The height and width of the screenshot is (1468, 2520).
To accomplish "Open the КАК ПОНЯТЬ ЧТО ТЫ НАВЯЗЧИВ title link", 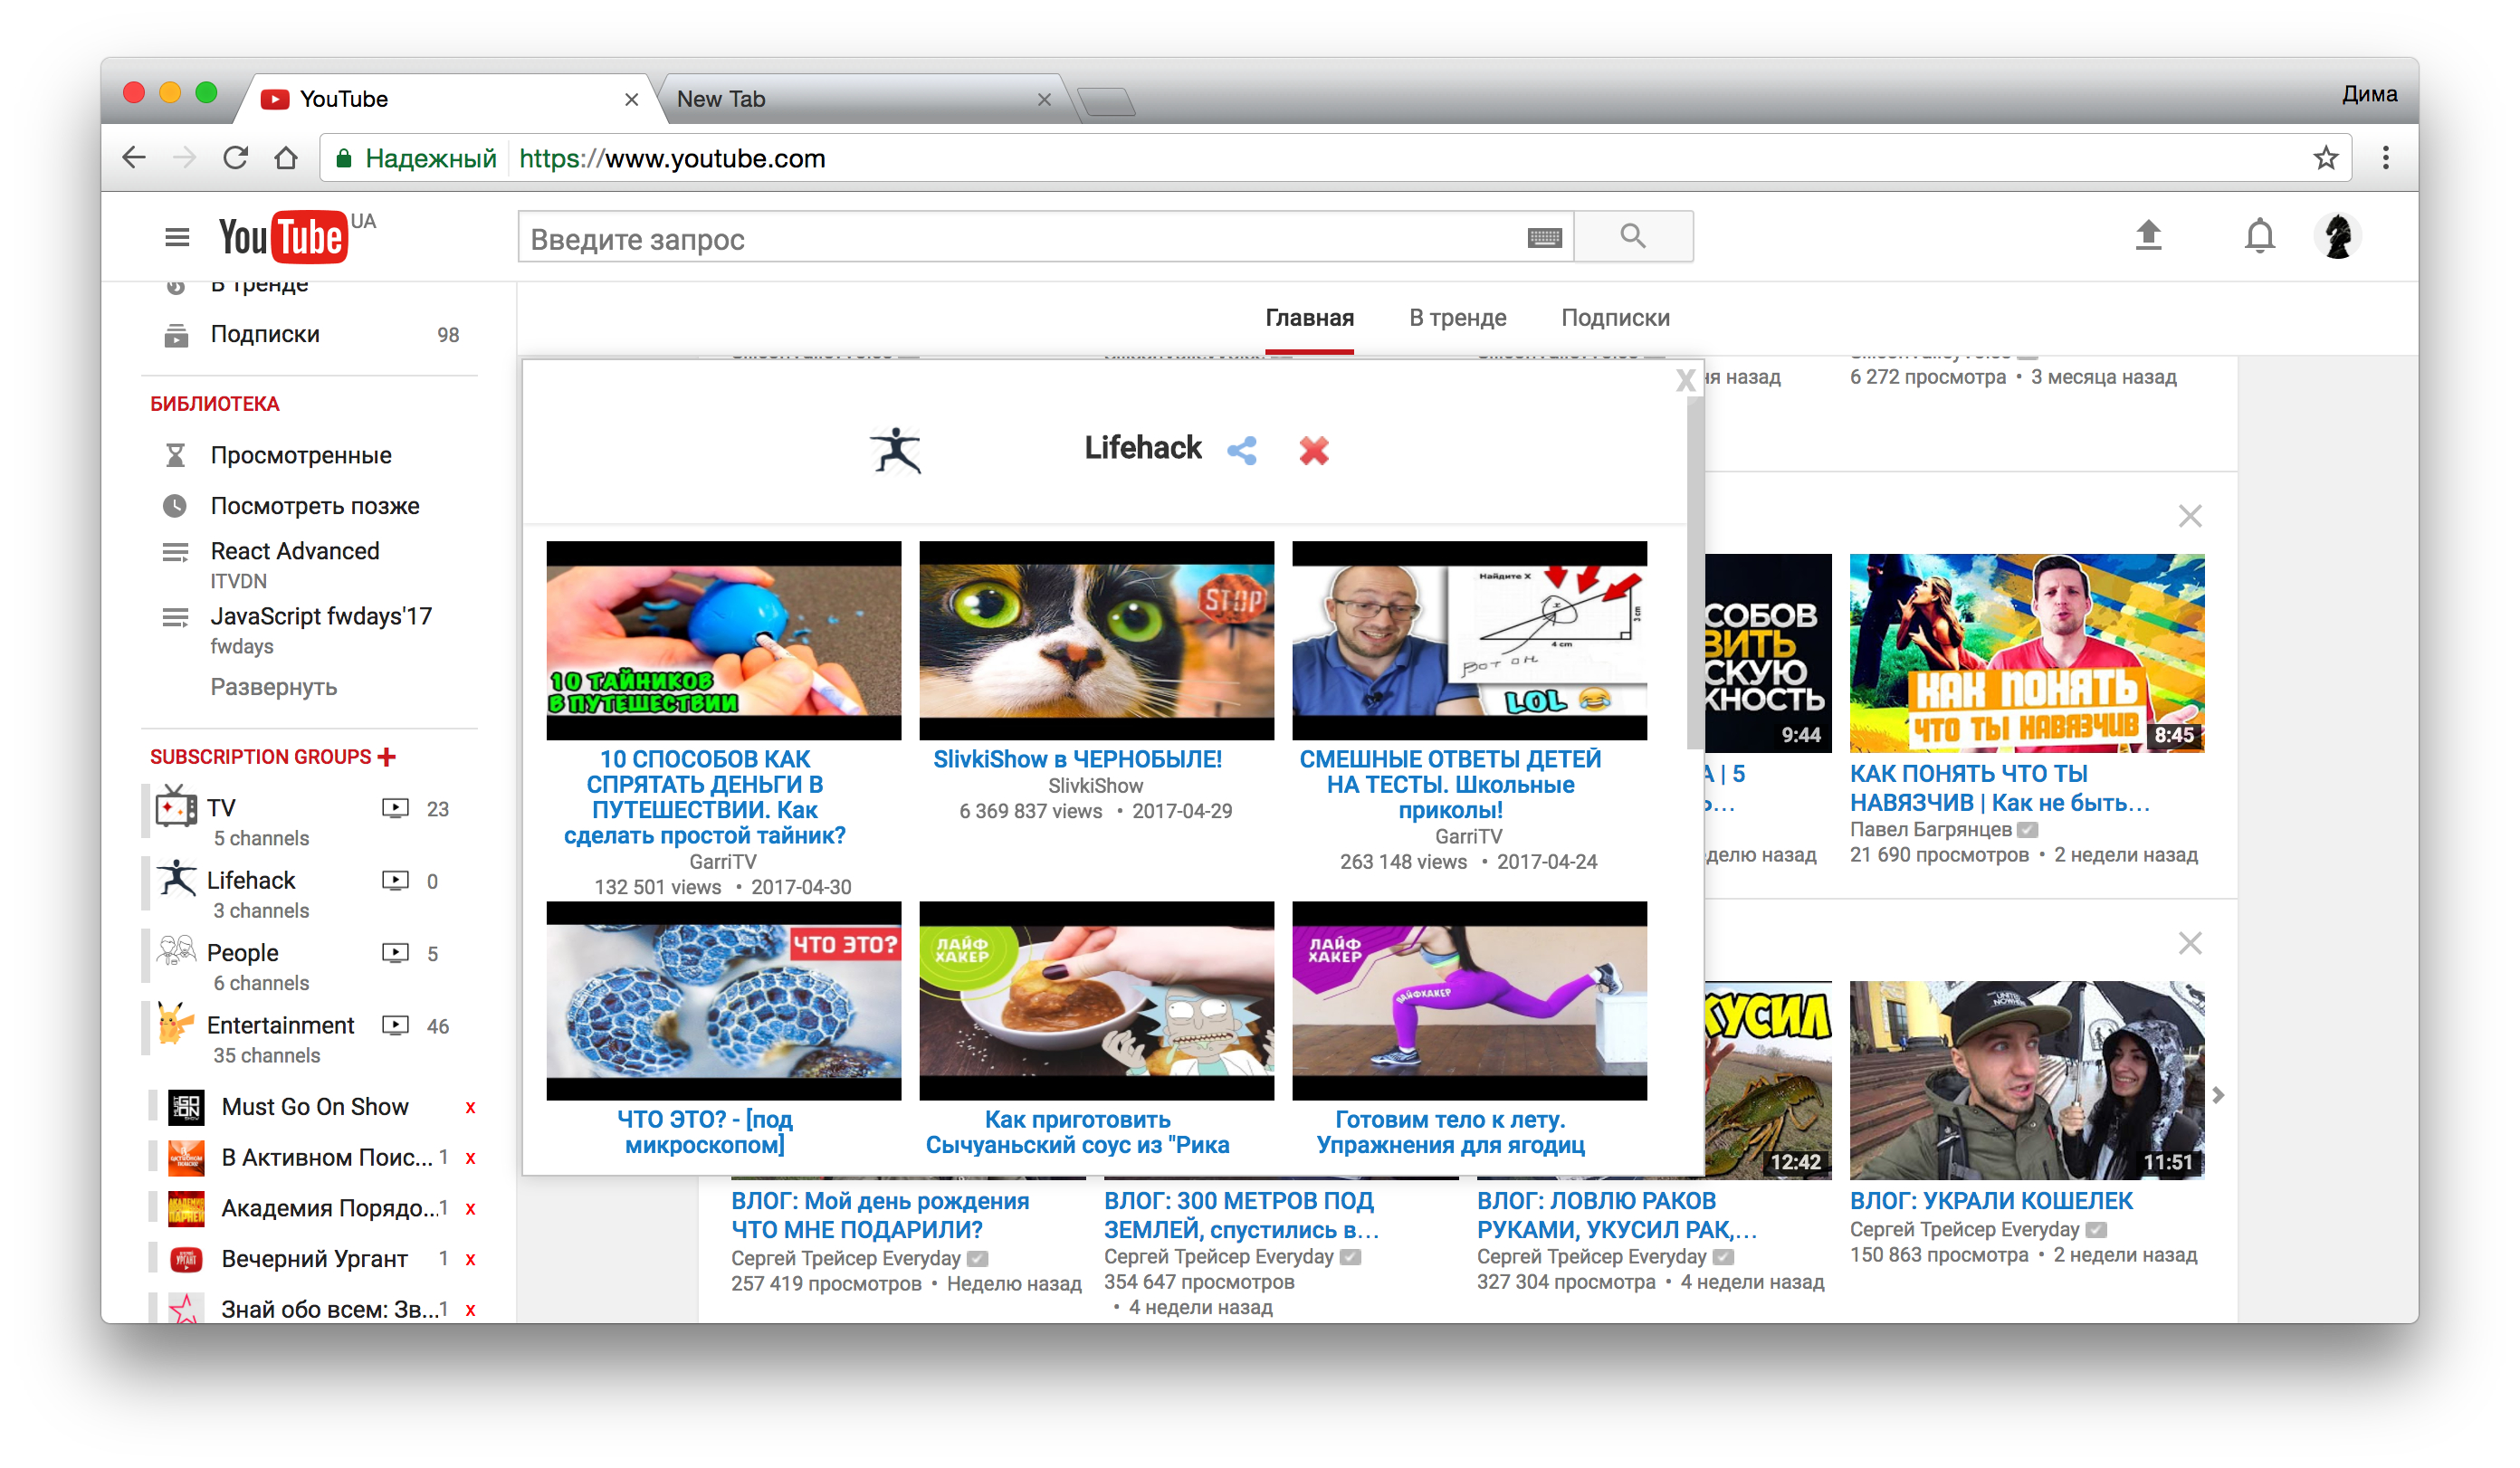I will [x=1999, y=788].
